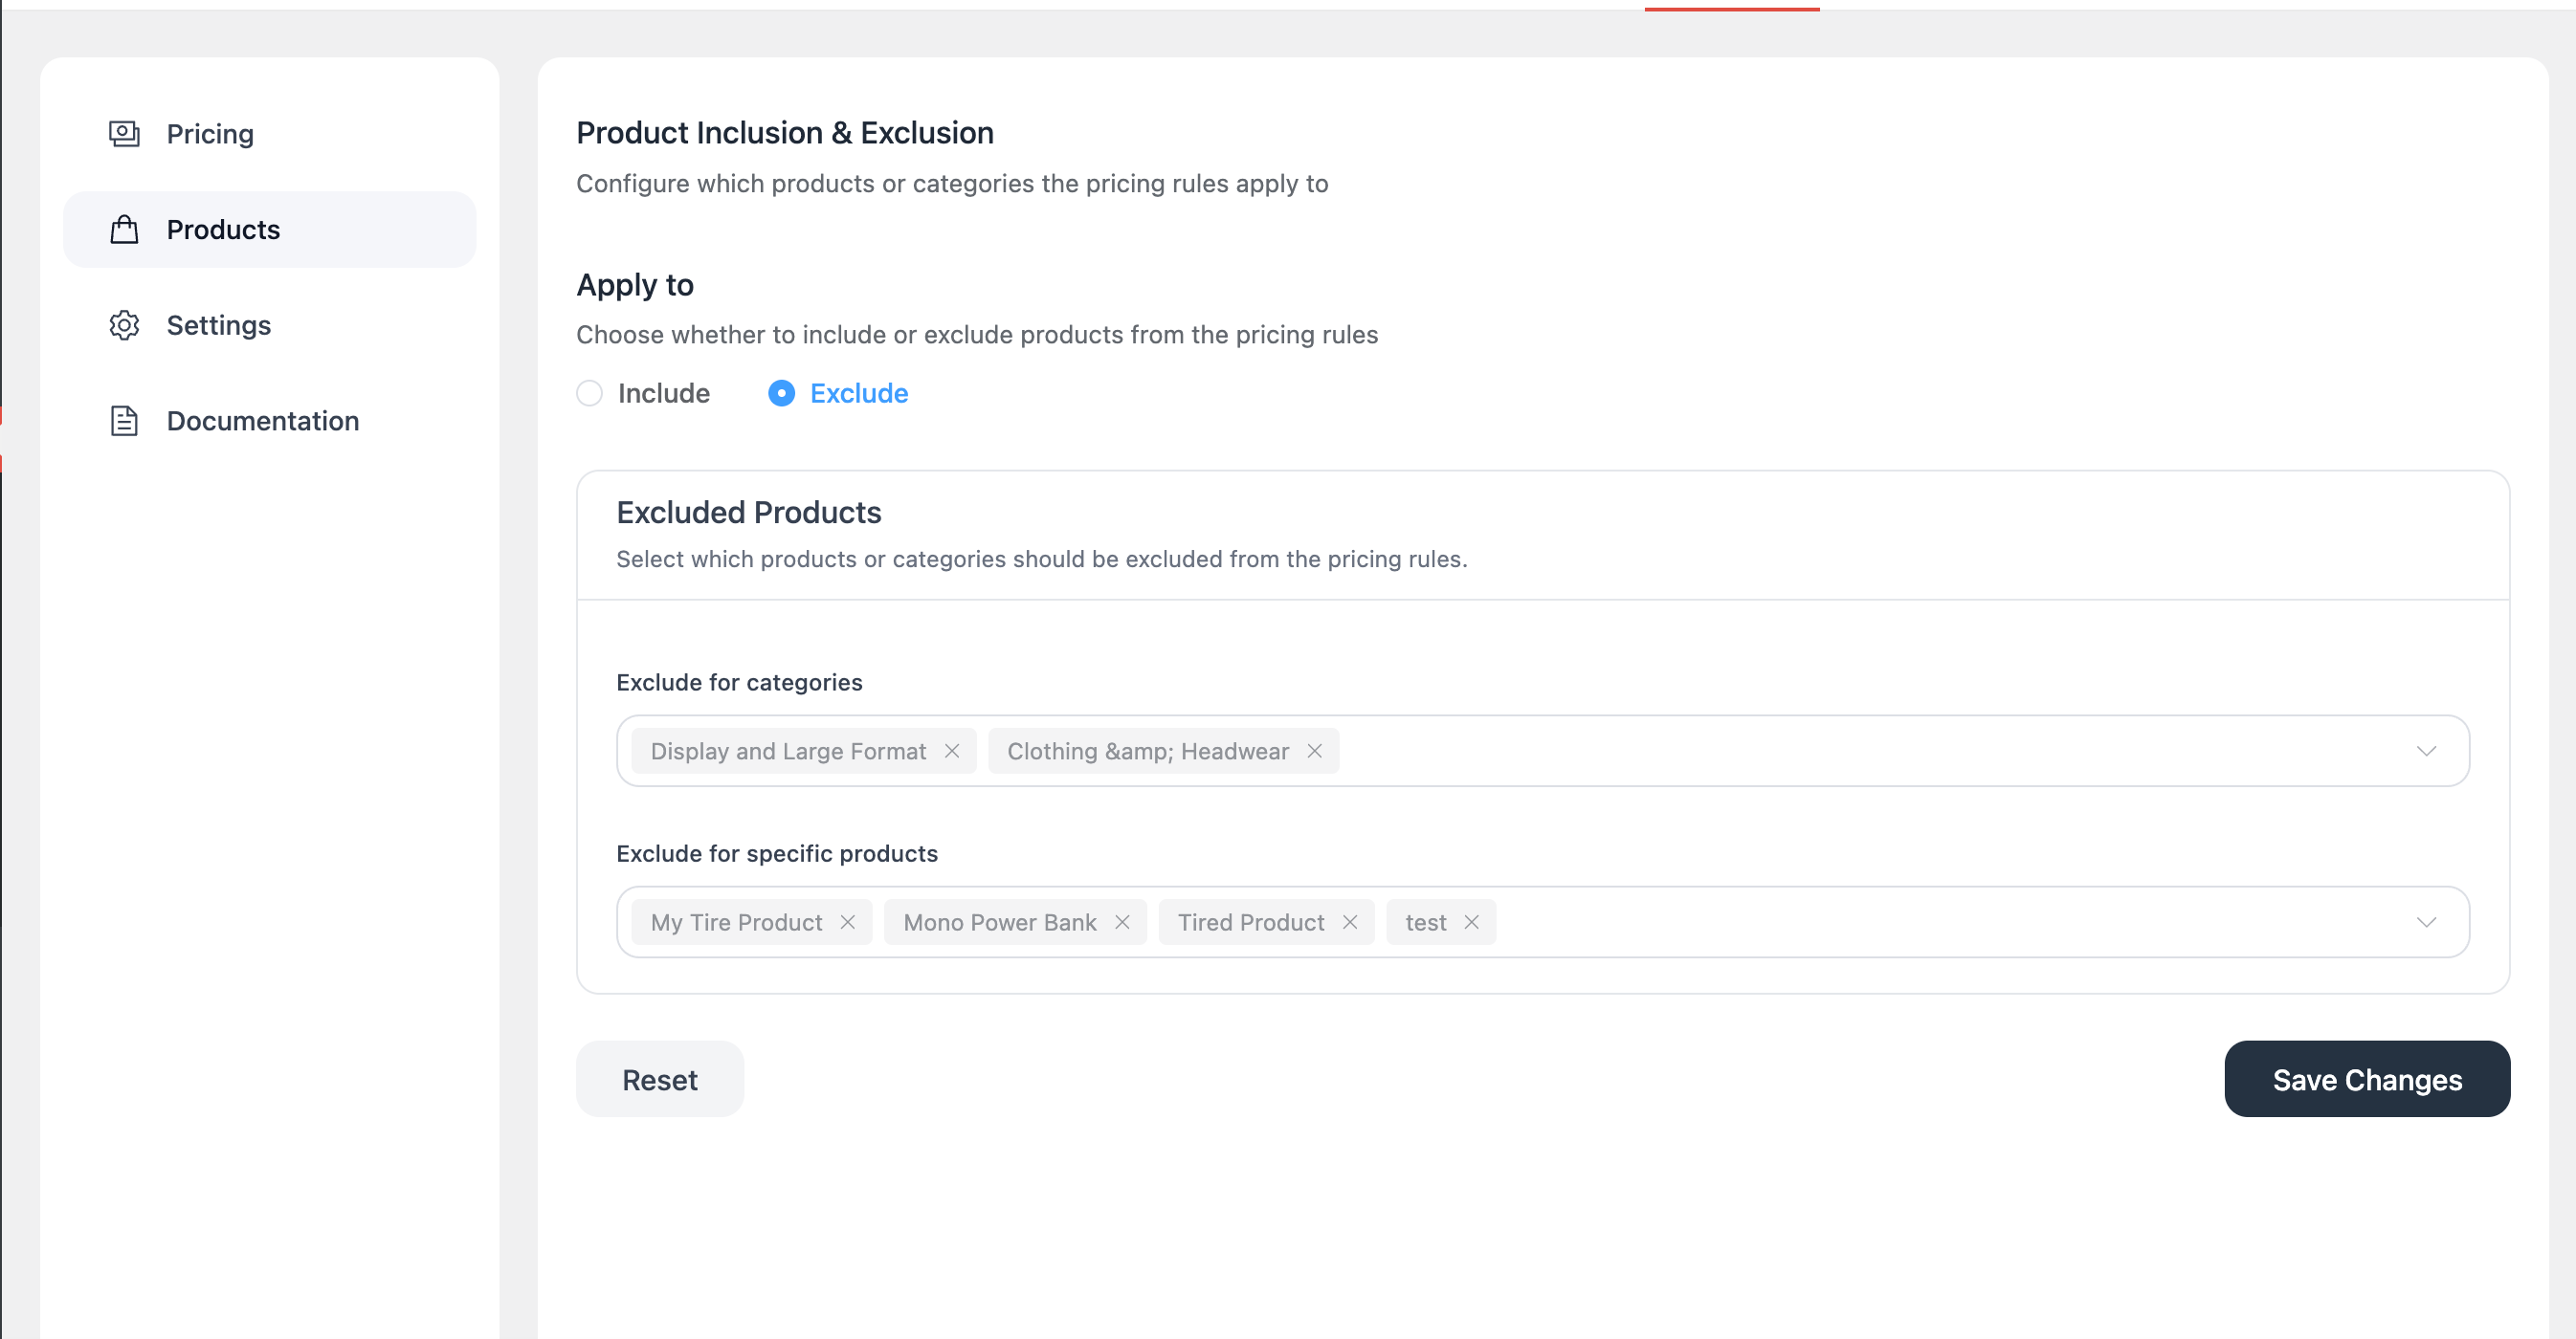Image resolution: width=2576 pixels, height=1339 pixels.
Task: Remove the Display and Large Format tag
Action: pos(952,751)
